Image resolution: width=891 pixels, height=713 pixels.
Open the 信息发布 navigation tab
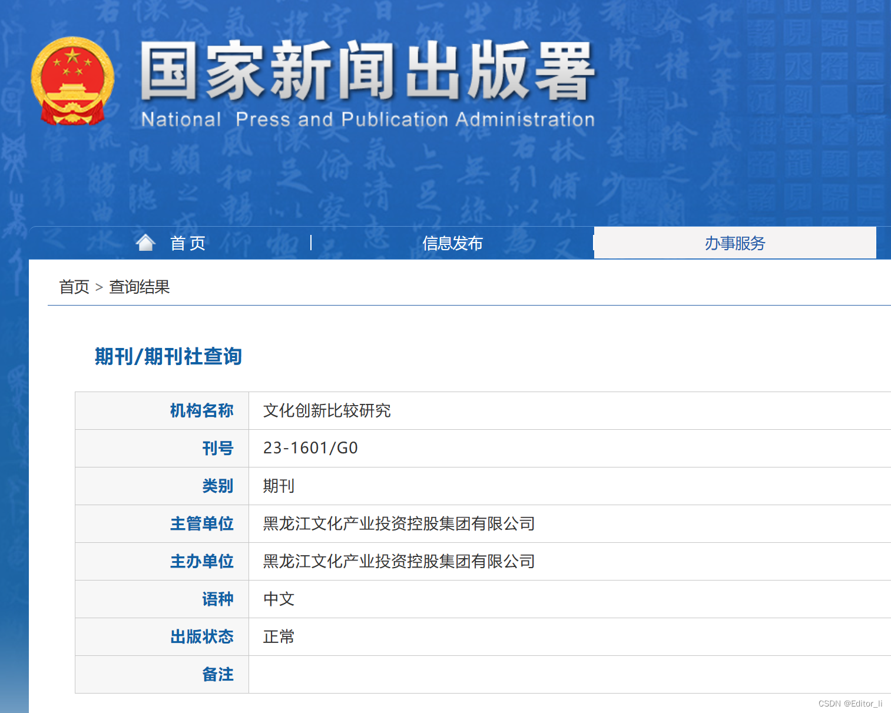(x=452, y=243)
